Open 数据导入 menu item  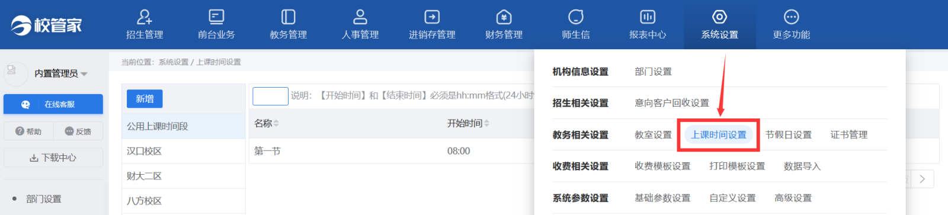[x=802, y=166]
